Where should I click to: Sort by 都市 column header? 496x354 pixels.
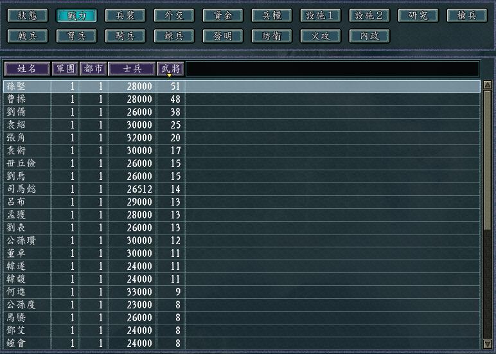[x=93, y=69]
